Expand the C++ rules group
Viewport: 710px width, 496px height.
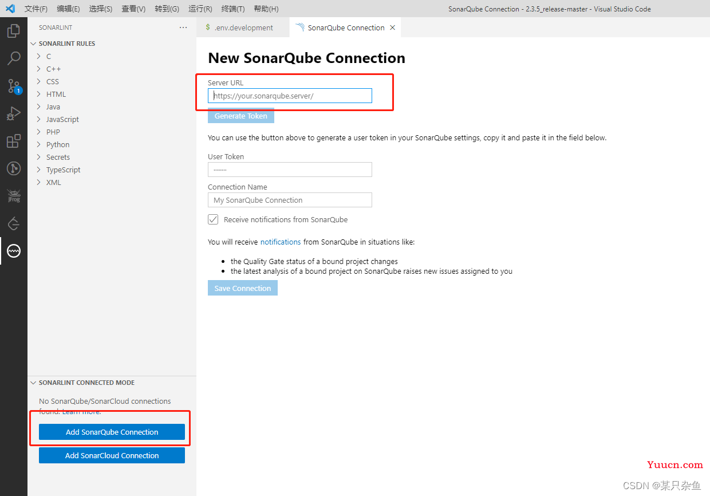pyautogui.click(x=38, y=69)
